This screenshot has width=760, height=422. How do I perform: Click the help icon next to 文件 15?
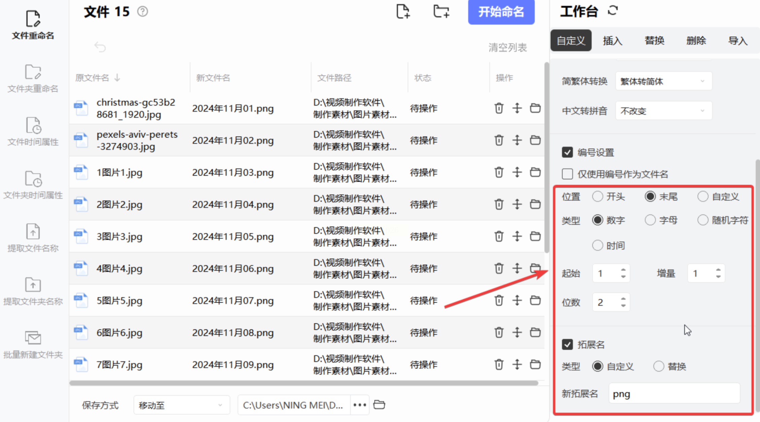(x=143, y=12)
